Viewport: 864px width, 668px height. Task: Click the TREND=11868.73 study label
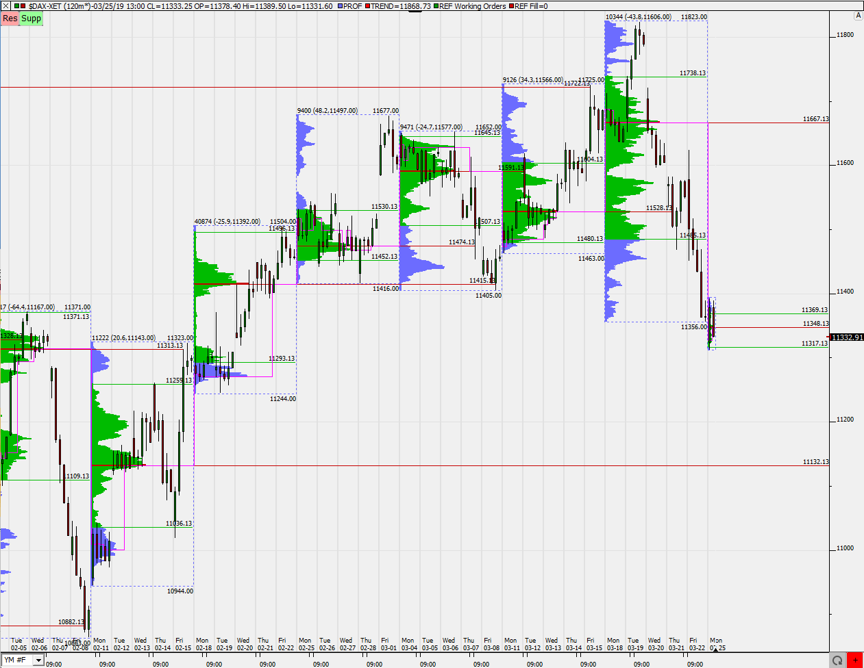pos(401,6)
